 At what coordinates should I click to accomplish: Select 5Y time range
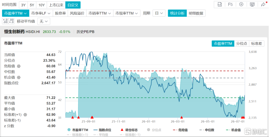(x=32, y=5)
